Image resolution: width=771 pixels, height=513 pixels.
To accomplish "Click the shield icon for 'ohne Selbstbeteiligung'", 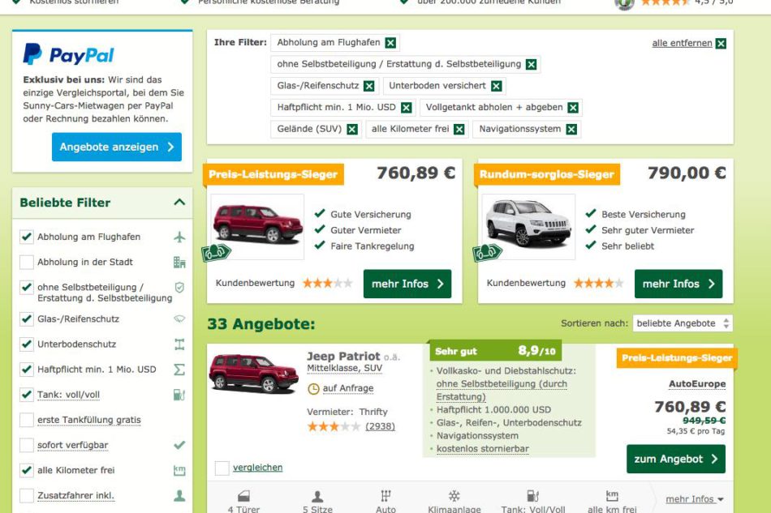I will [x=179, y=287].
